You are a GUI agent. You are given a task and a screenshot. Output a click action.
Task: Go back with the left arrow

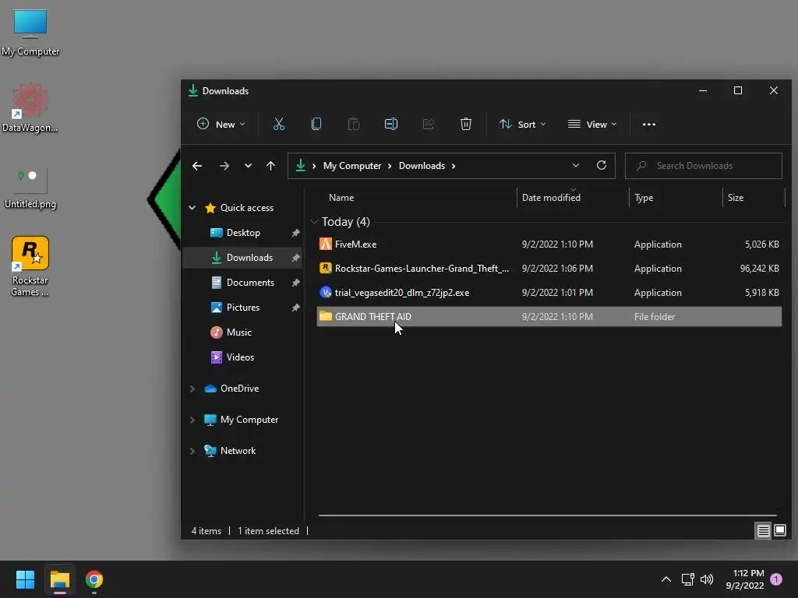point(197,166)
